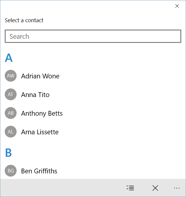This screenshot has height=197, width=186.
Task: Choose Ben Griffiths contact name
Action: coord(39,171)
